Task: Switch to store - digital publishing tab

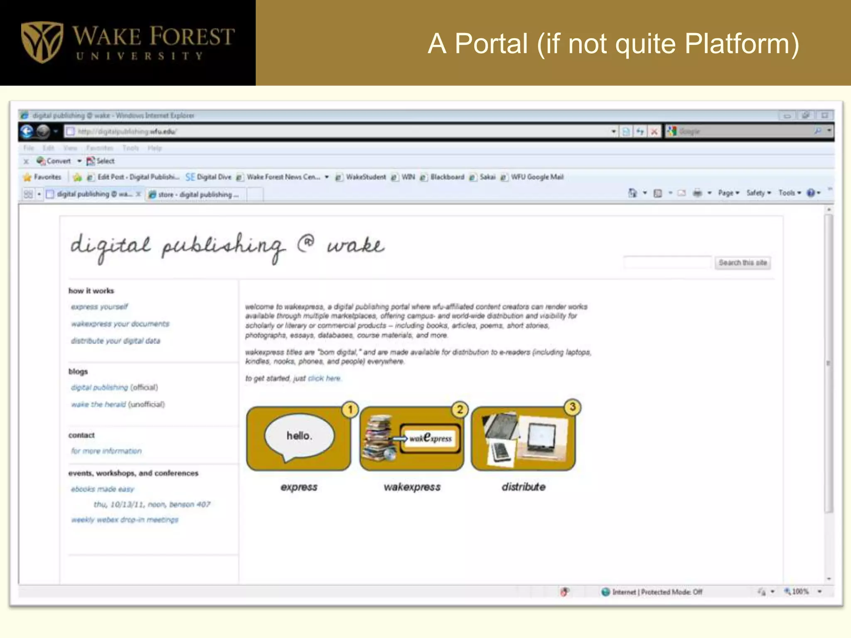Action: [195, 194]
